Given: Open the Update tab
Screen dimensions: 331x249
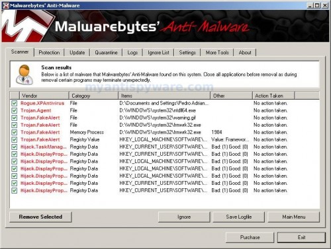Looking at the screenshot, I should click(x=77, y=53).
